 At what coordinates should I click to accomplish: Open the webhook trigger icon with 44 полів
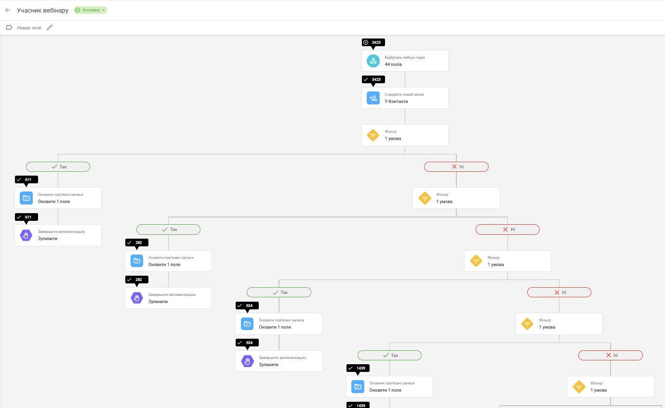point(373,61)
